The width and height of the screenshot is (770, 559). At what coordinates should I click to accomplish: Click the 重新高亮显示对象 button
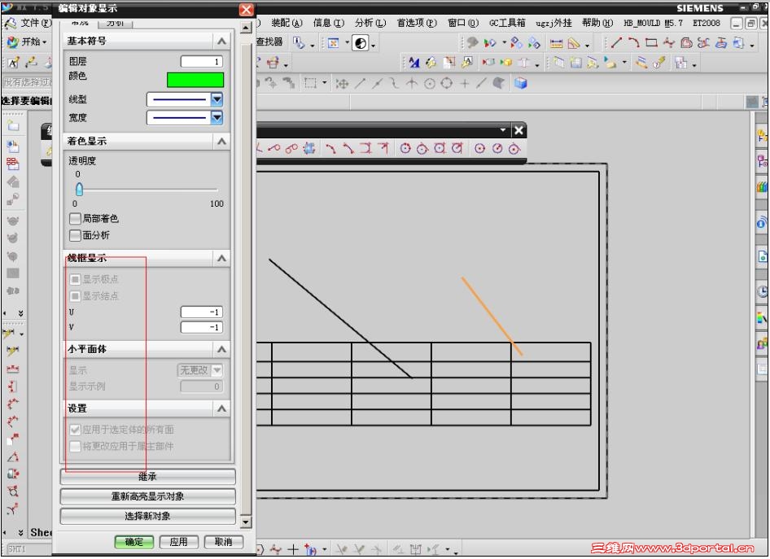click(147, 496)
